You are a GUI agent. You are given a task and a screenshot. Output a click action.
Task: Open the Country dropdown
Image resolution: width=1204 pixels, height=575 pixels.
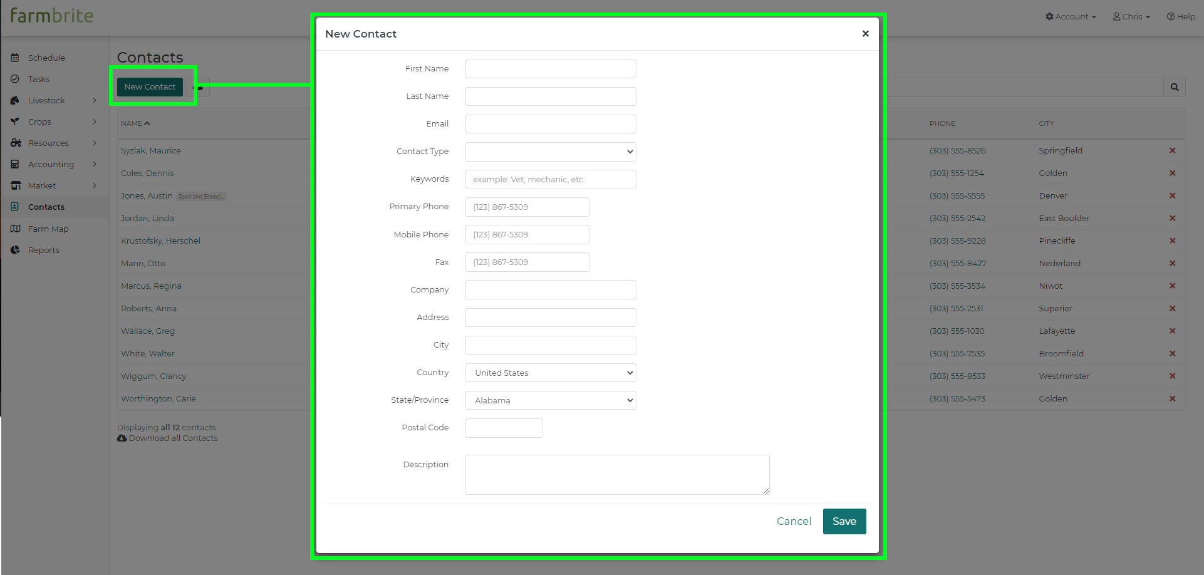click(x=551, y=373)
